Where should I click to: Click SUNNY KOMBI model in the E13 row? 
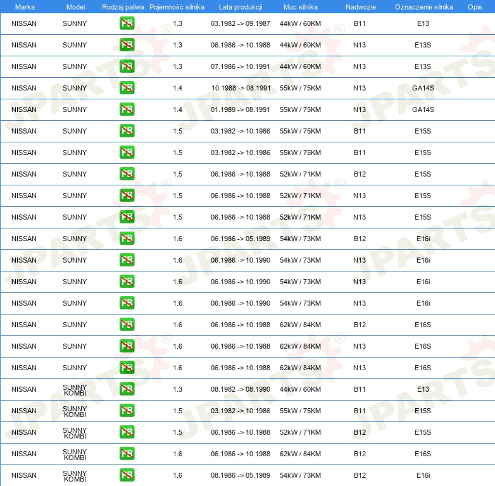coord(75,390)
